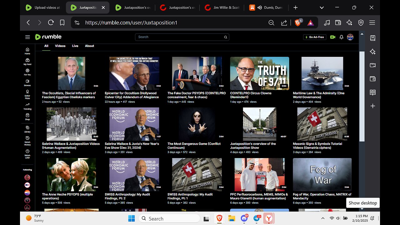Switch to the Videos tab
Screen dimensions: 400x225
coord(60,46)
